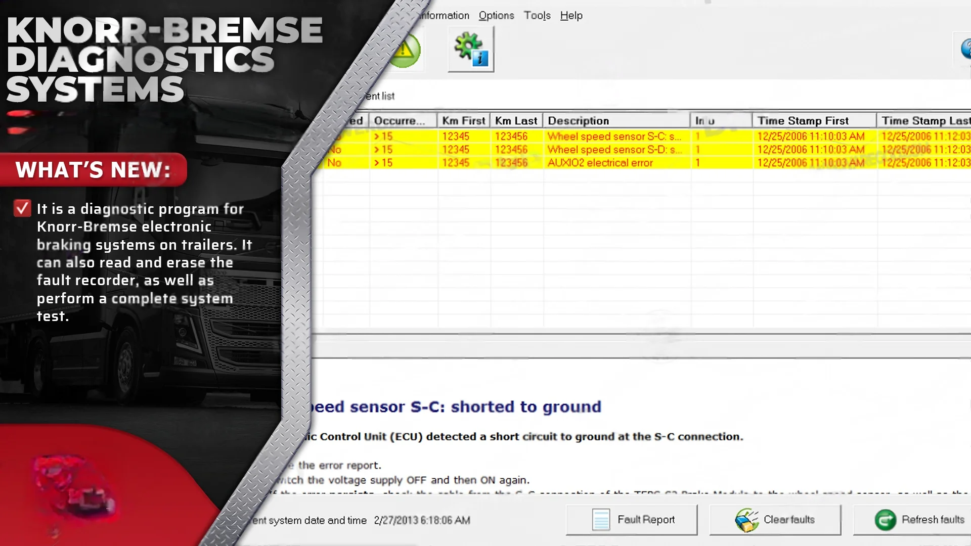This screenshot has height=546, width=971.
Task: Click the blue help icon at top right
Action: (965, 50)
